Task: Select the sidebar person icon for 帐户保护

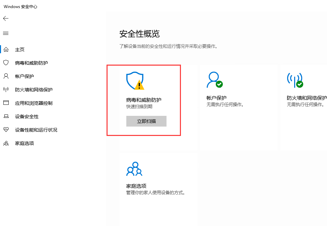Action: point(6,76)
